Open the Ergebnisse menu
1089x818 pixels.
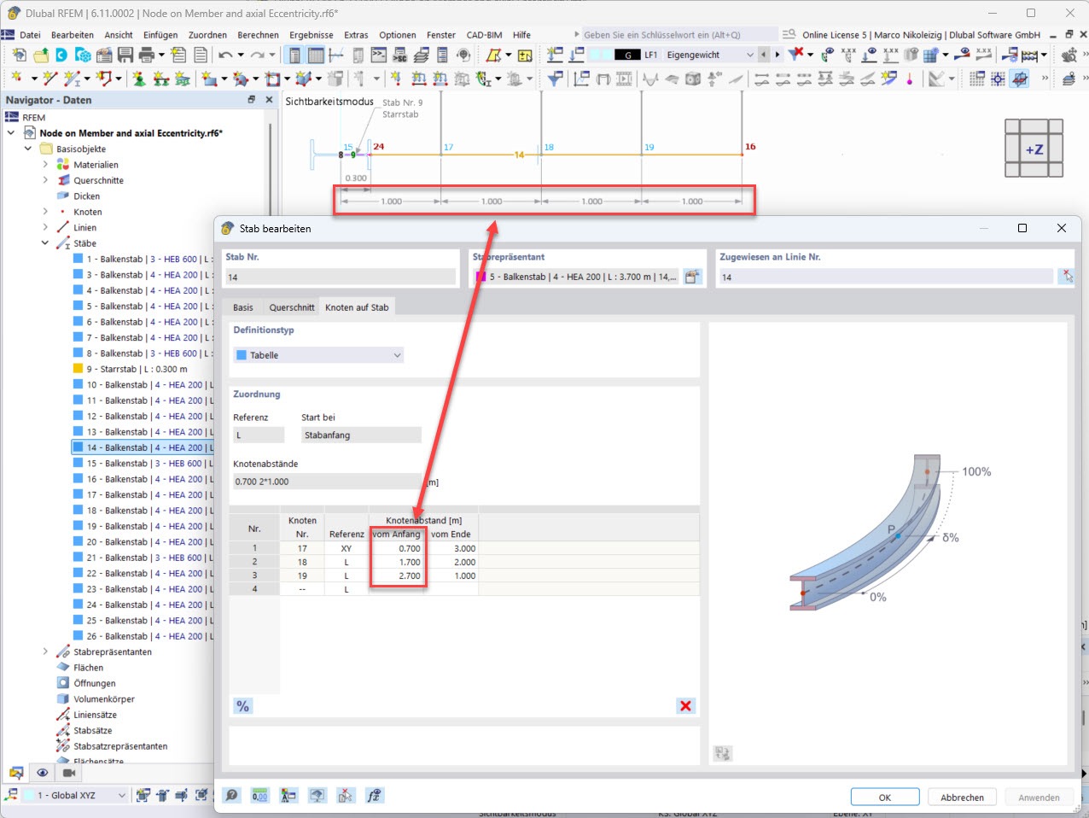[312, 35]
